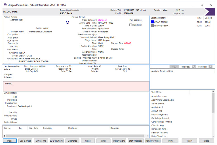Viewport: 217px width, 145px height.
Task: Click the Blood Pressure value 102/101
Action: point(42,66)
